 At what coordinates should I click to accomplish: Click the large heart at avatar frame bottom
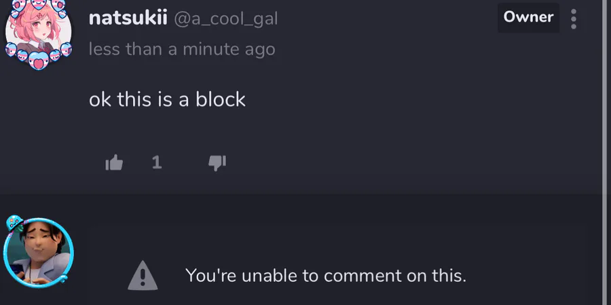[x=38, y=60]
